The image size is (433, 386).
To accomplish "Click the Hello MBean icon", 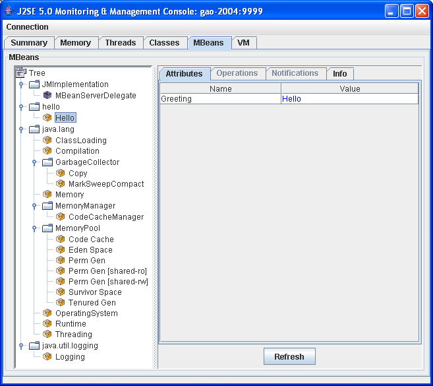I will (47, 118).
